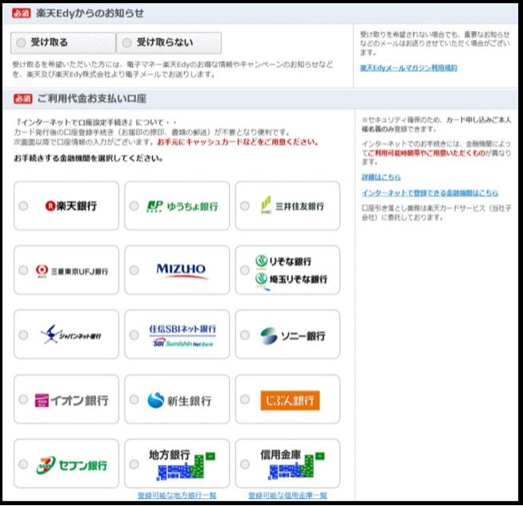
Task: Choose the イオン銀行 radio button
Action: click(x=23, y=399)
